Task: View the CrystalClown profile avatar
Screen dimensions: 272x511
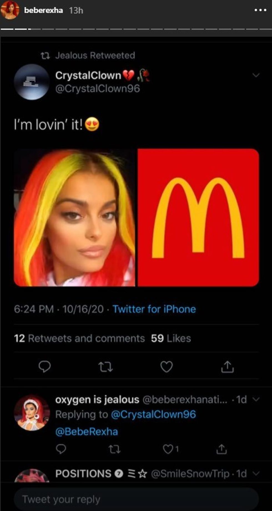Action: 32,82
